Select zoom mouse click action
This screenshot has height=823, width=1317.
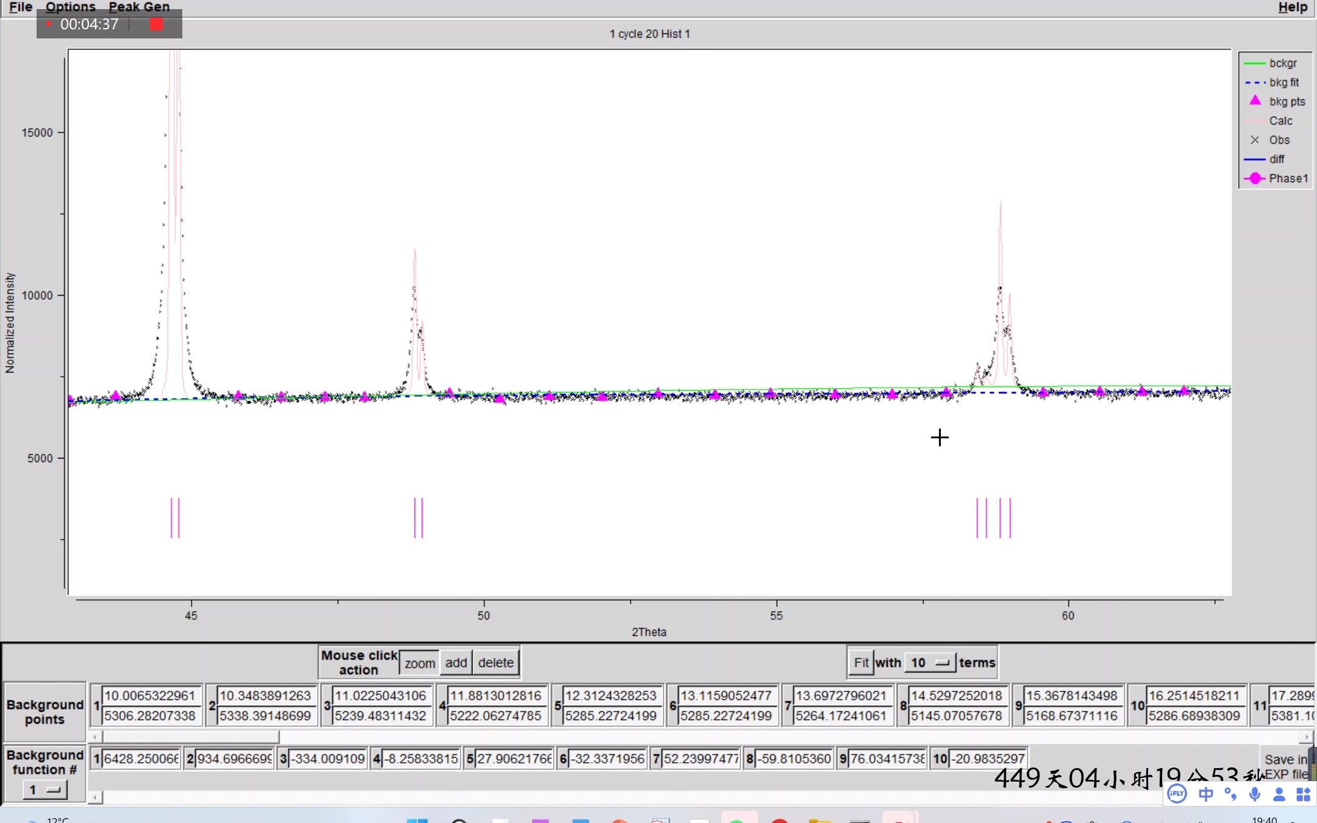pyautogui.click(x=419, y=663)
